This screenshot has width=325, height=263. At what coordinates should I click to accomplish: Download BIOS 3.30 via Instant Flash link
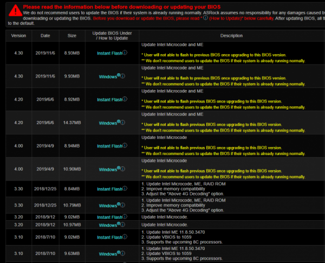pos(109,189)
